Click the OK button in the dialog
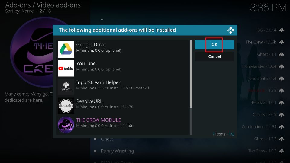 coord(214,45)
